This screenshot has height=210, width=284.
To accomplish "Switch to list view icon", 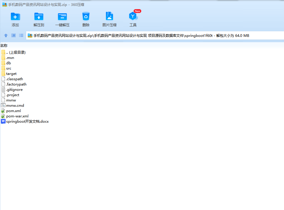I will point(21,35).
